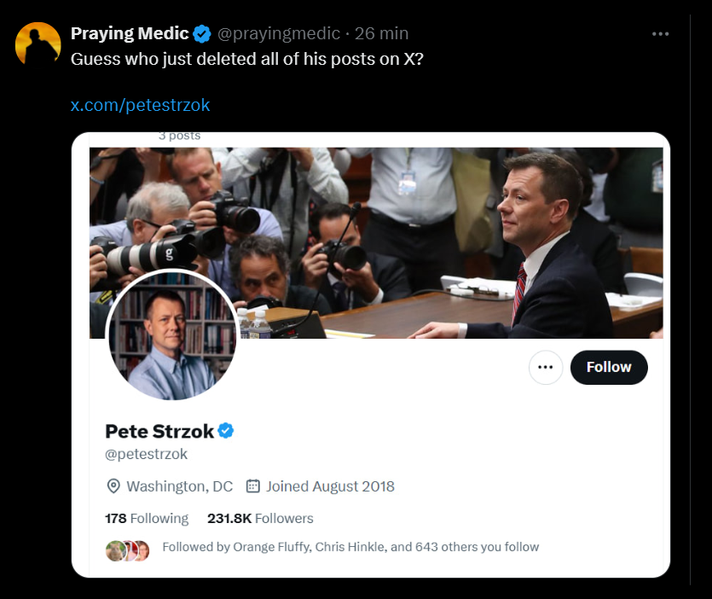The image size is (712, 599).
Task: View the 231.8K Followers list
Action: pyautogui.click(x=260, y=518)
